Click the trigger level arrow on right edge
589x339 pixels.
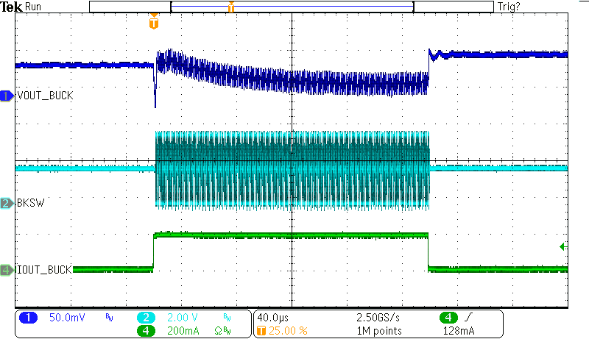[x=563, y=246]
